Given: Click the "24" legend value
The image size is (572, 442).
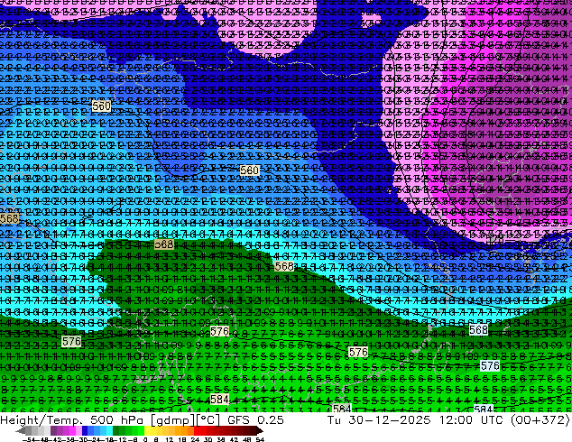Looking at the screenshot, I should pyautogui.click(x=195, y=440).
